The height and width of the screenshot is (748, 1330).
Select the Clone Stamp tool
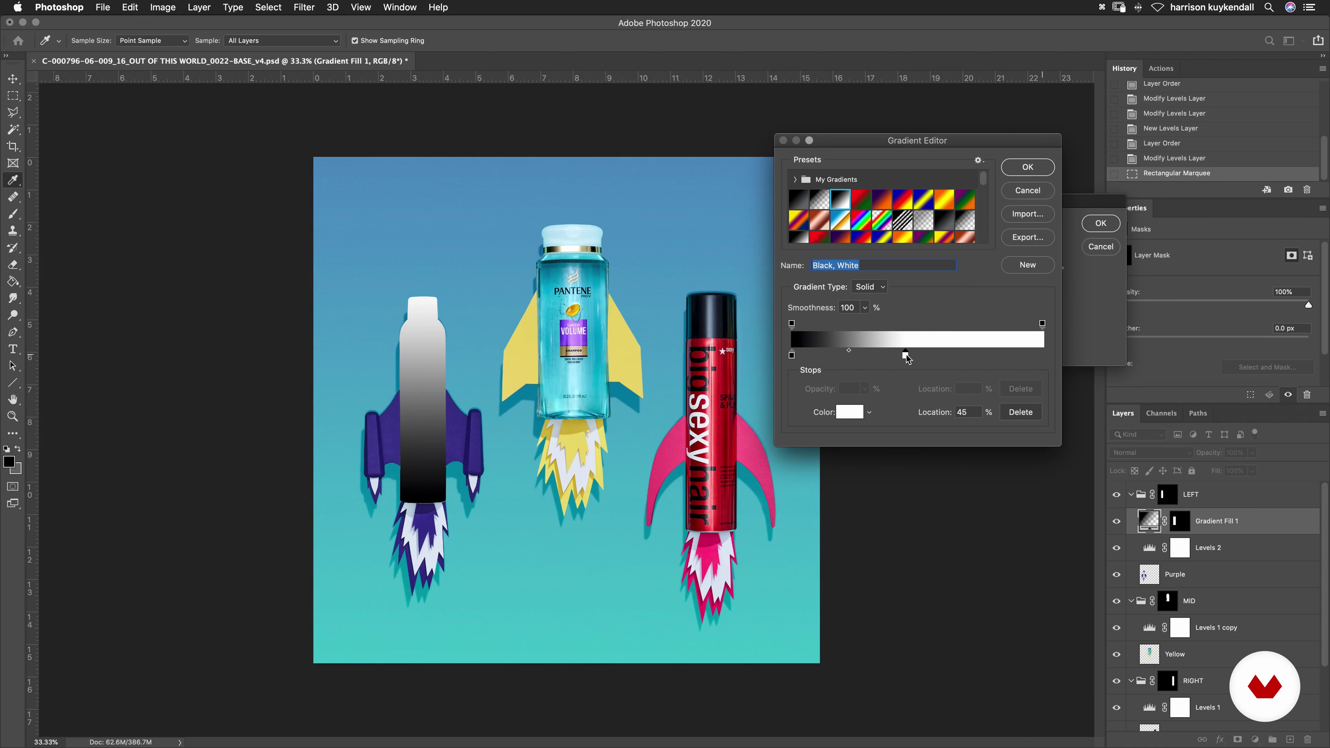(x=13, y=231)
